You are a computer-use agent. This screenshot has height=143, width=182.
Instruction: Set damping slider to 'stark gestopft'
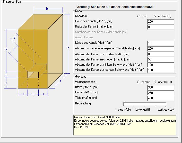tap(165, 104)
